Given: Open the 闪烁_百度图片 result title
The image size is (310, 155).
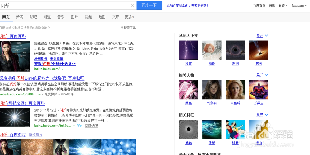Looking at the screenshot, I should point(13,135).
